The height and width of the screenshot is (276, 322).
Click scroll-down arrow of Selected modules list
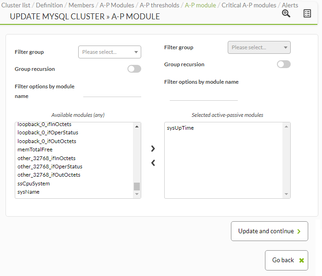point(286,194)
